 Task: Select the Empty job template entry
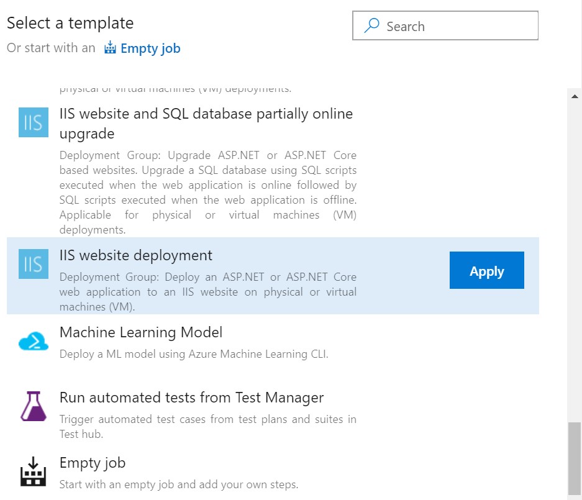93,463
